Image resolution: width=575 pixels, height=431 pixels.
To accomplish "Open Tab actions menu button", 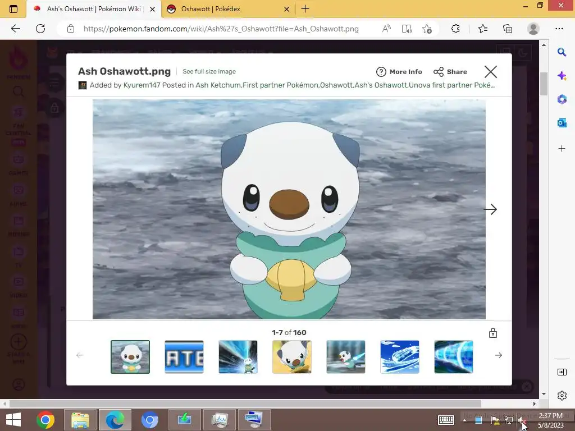I will [x=13, y=9].
